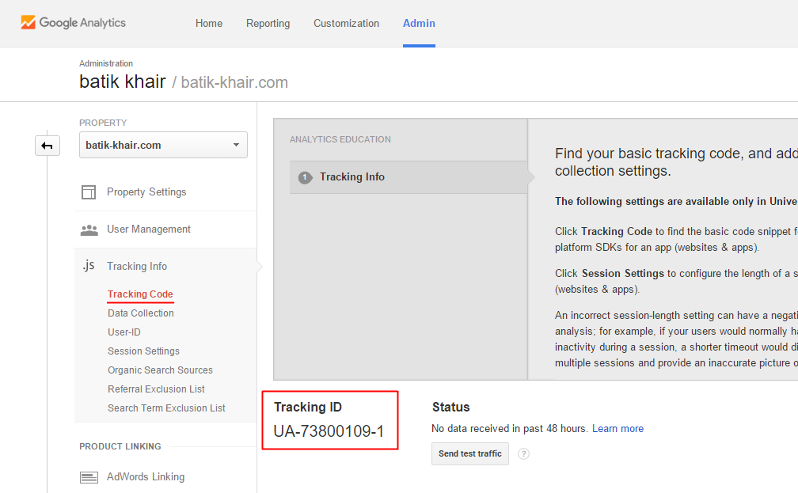Click the batik khair account name heading
Viewport: 798px width, 493px height.
123,82
